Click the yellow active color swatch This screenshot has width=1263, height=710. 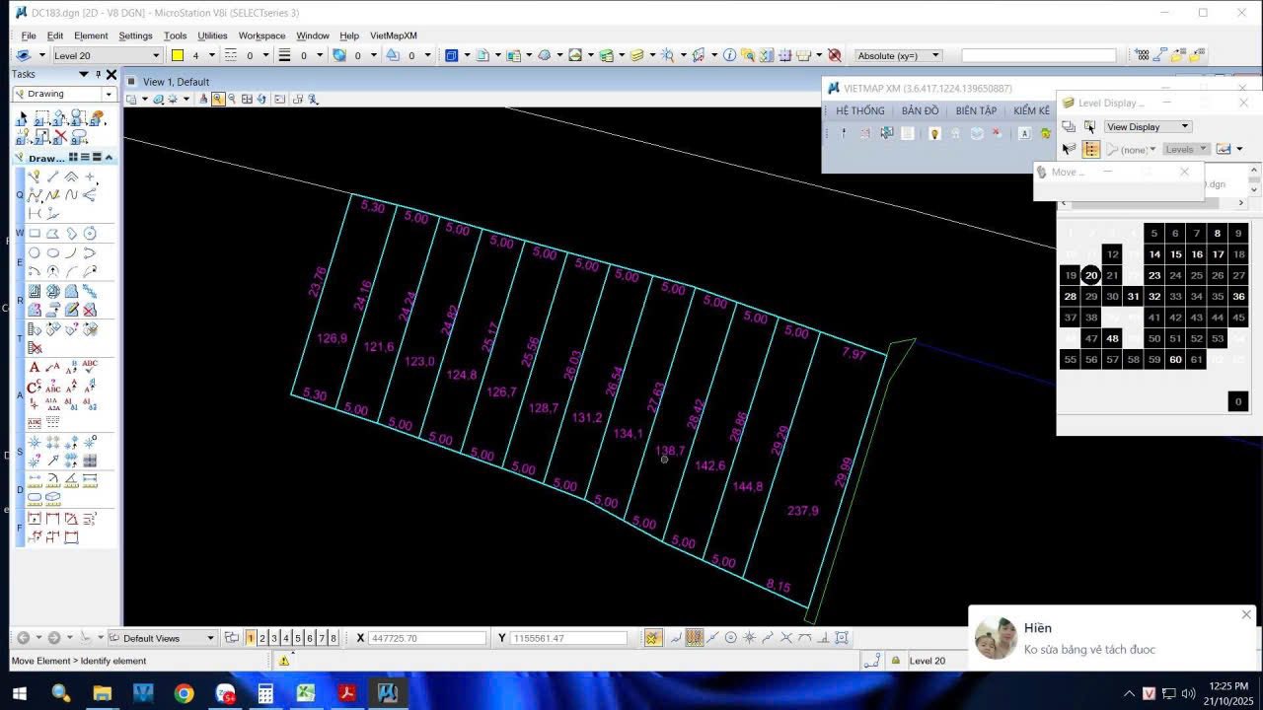point(178,56)
